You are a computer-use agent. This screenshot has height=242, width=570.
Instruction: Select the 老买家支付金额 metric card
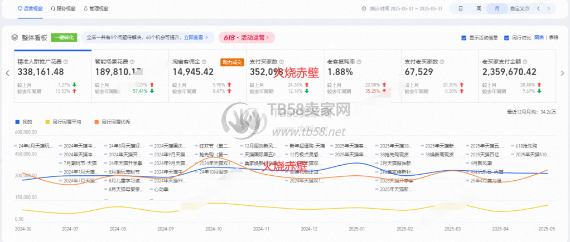pyautogui.click(x=517, y=76)
